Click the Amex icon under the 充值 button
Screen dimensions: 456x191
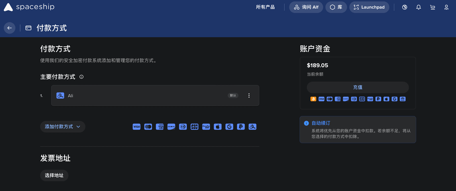(338, 99)
